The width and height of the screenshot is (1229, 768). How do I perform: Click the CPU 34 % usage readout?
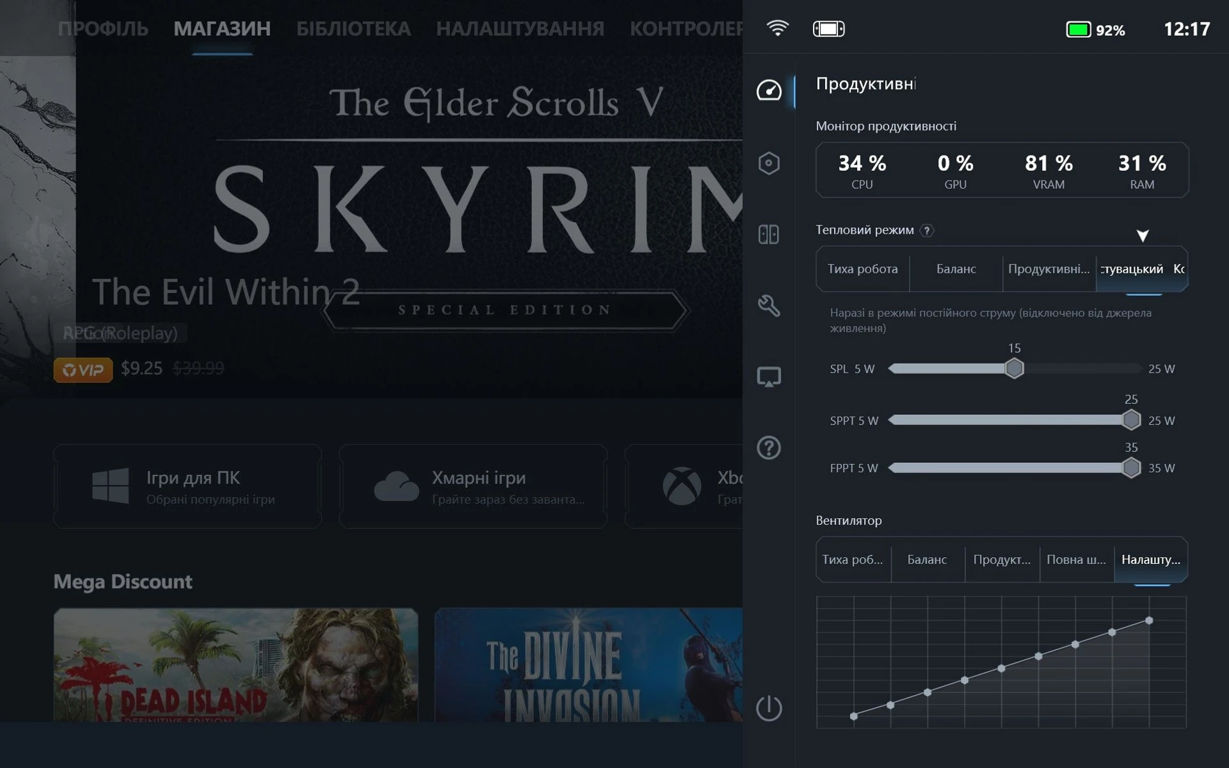pyautogui.click(x=862, y=171)
